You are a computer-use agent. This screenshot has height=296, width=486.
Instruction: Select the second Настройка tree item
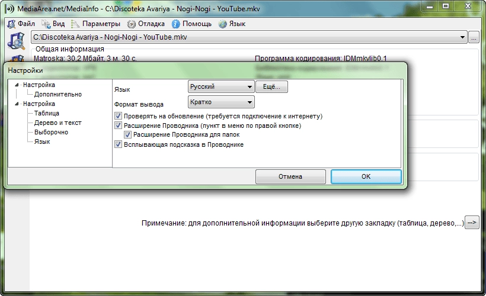pyautogui.click(x=39, y=104)
